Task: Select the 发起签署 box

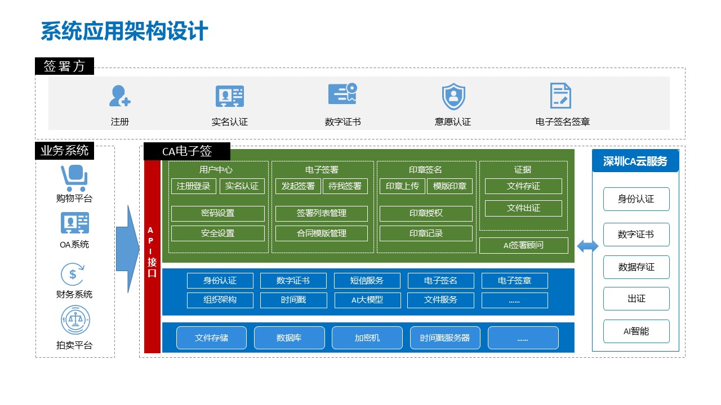Action: pos(298,186)
